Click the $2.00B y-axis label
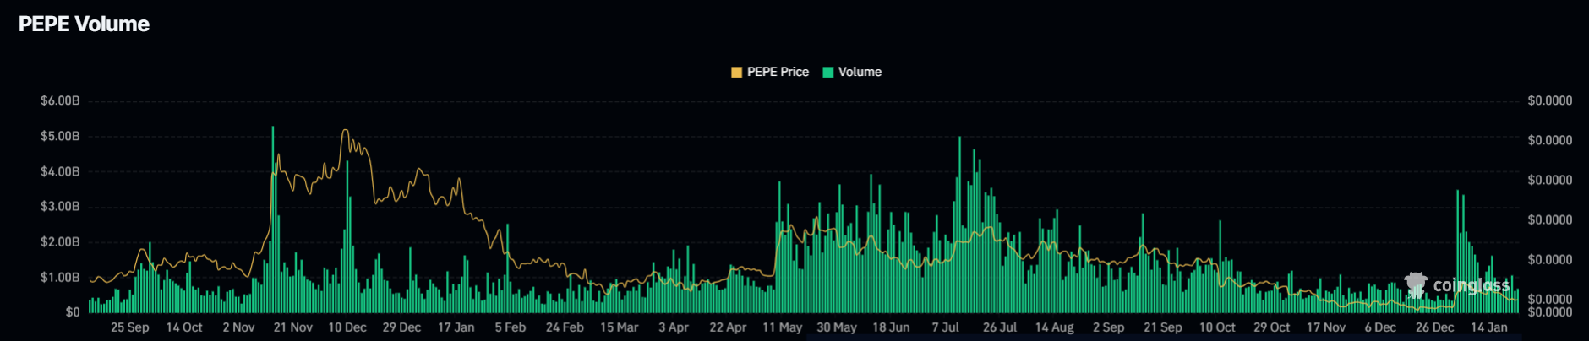Screen dimensions: 1589x341 pyautogui.click(x=60, y=241)
